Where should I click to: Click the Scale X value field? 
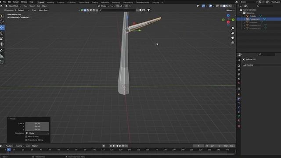point(37,123)
